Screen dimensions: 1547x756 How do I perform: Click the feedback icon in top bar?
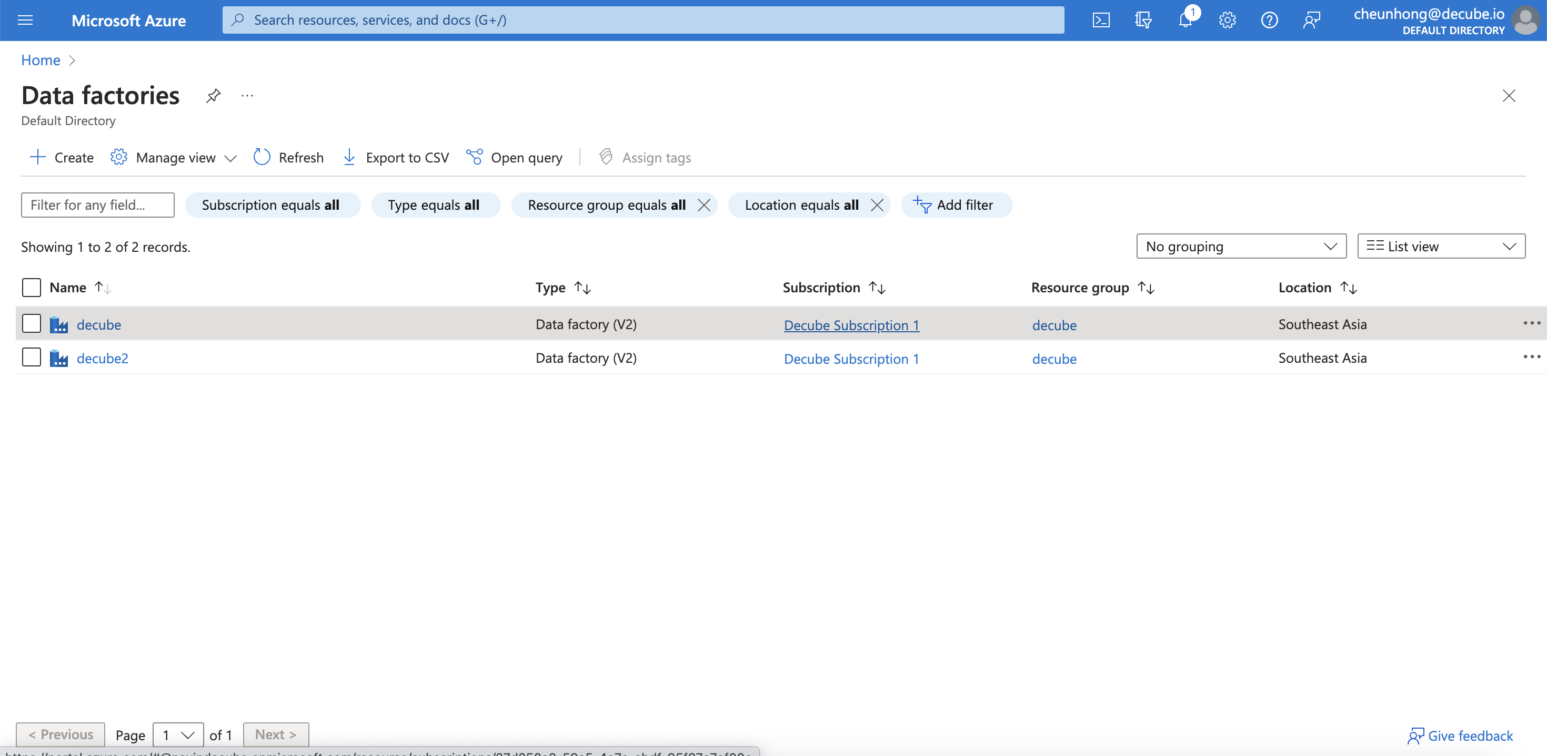point(1311,21)
